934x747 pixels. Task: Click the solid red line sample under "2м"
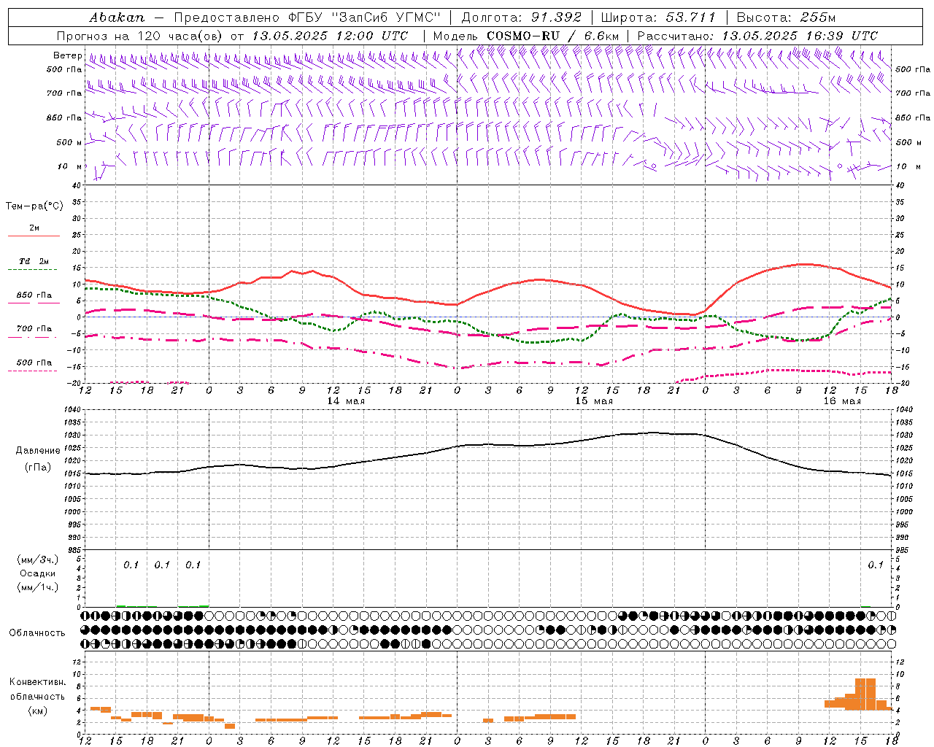click(34, 236)
